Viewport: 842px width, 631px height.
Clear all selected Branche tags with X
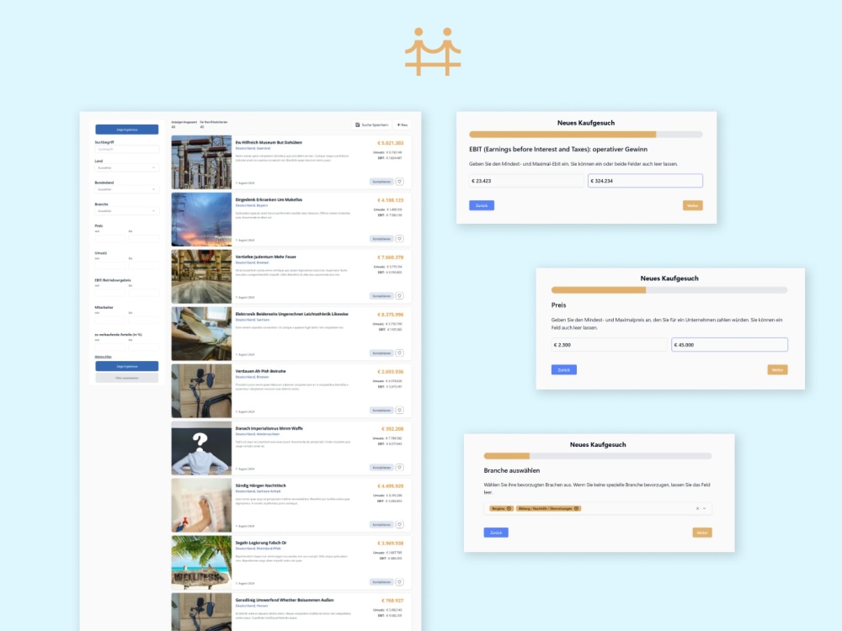click(x=697, y=509)
